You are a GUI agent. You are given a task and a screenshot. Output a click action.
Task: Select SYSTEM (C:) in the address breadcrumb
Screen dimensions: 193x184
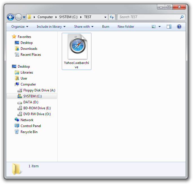coord(68,17)
